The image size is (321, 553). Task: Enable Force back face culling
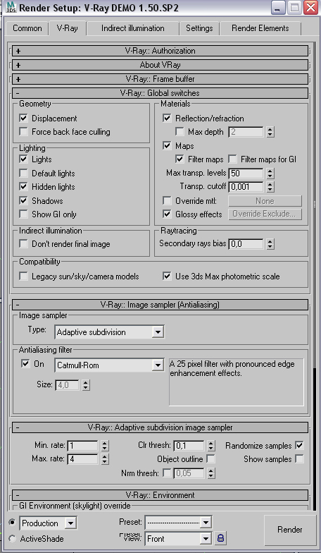24,131
